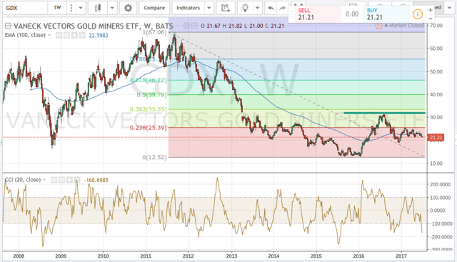Create an alert with the alarm clock icon
Viewport: 457px width, 262px height.
coord(226,8)
